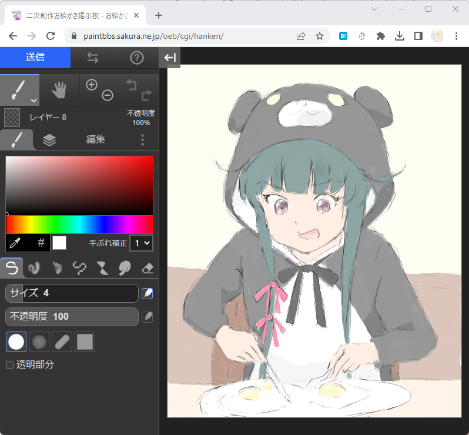This screenshot has width=469, height=435.
Task: Open the tab search chevron
Action: pos(374,9)
